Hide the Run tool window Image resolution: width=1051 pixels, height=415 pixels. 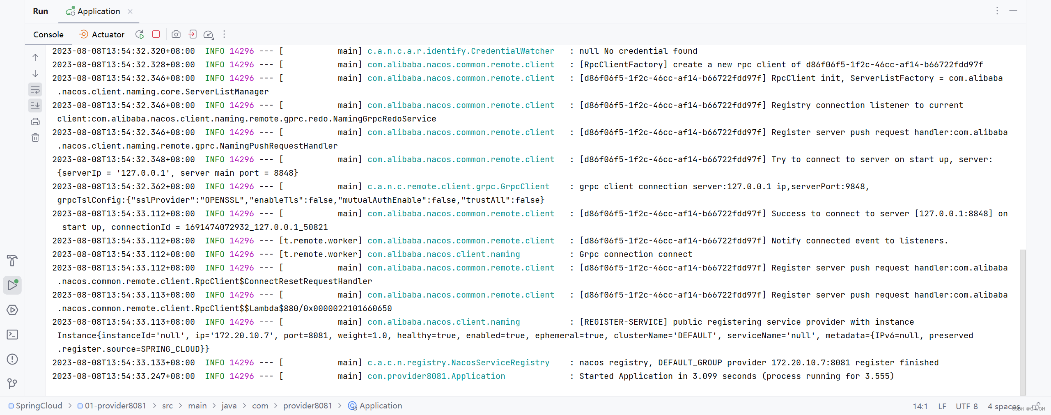pyautogui.click(x=1013, y=11)
